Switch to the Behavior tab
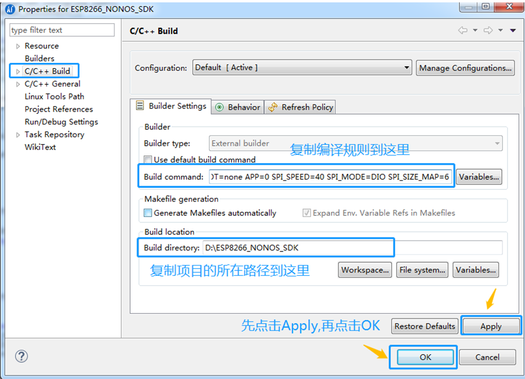The width and height of the screenshot is (525, 379). click(238, 107)
